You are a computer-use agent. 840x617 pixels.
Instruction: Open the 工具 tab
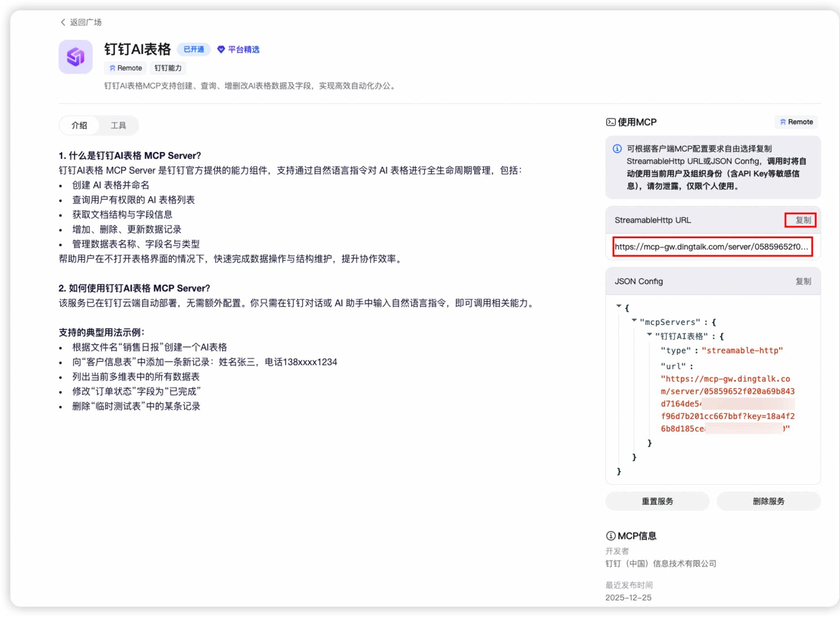click(x=118, y=125)
